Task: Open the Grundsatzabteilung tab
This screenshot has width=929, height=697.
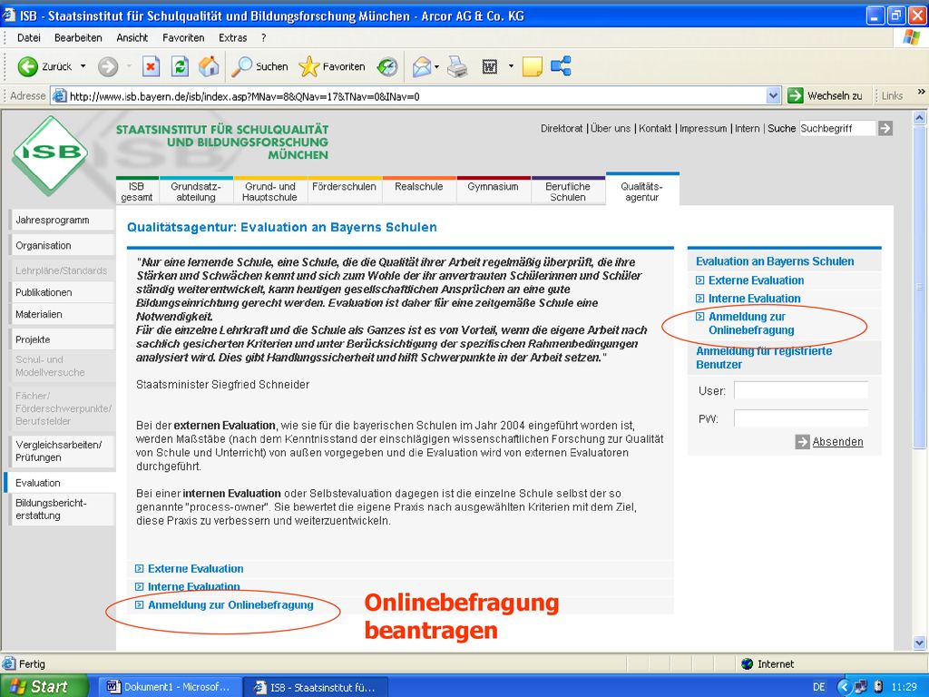Action: (196, 191)
